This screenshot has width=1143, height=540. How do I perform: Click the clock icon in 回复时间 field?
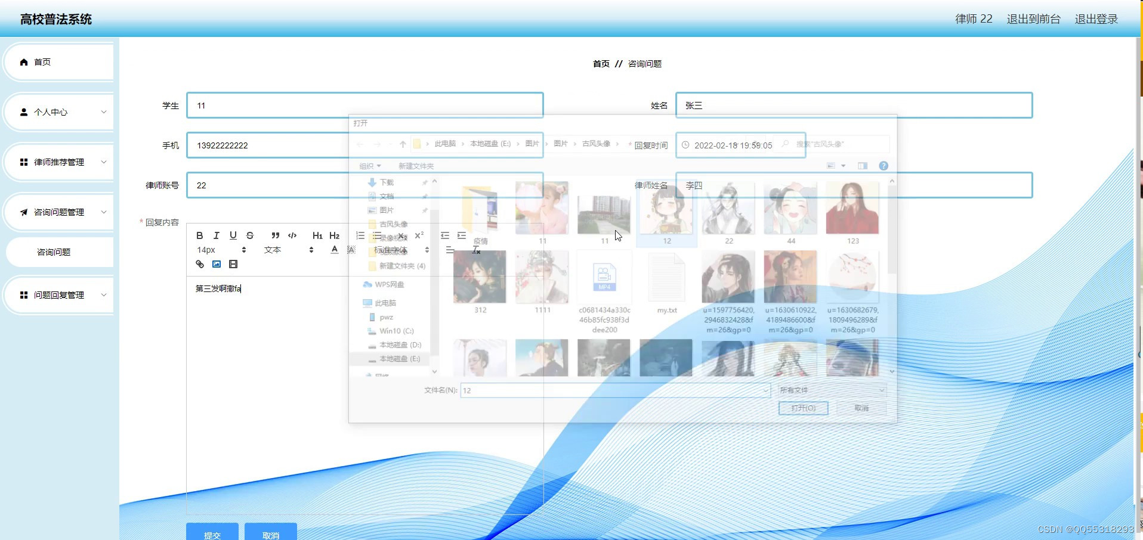[x=685, y=145]
